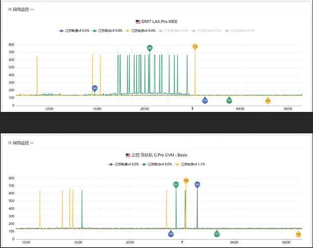Screen dimensions: 313x248
Task: Click the blue 163 marker in DMIT chart
Action: (95, 88)
